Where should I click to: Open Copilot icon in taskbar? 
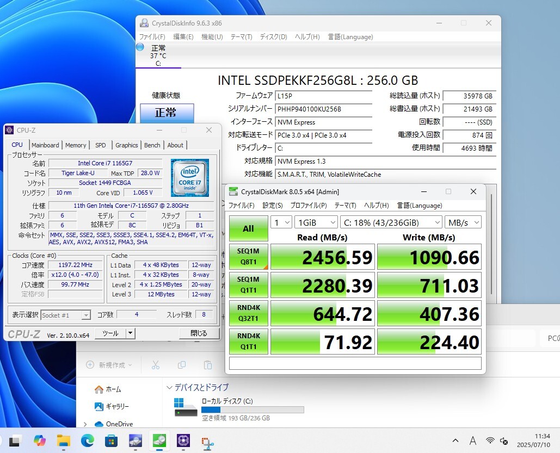(39, 441)
